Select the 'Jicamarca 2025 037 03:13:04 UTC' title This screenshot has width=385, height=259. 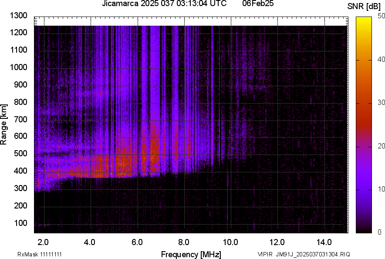click(164, 4)
